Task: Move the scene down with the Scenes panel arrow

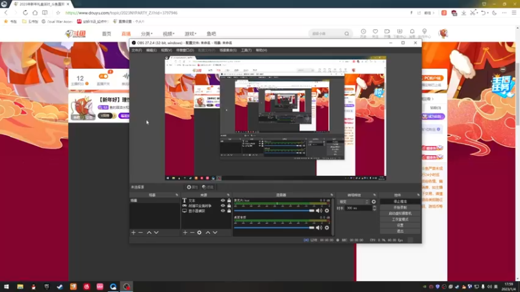Action: coord(156,233)
